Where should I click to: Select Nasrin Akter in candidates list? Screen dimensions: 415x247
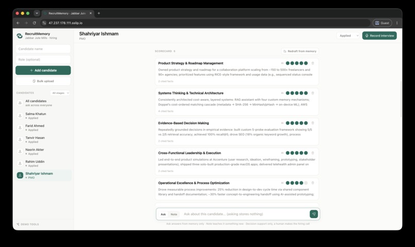pos(43,151)
